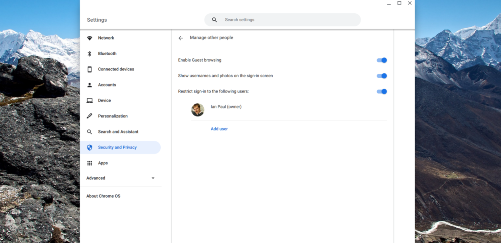
Task: Click the Security and Privacy shield icon
Action: point(90,148)
